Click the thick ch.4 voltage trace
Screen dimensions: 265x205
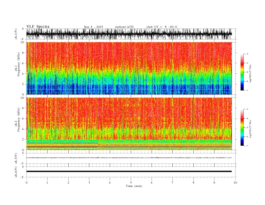click(129, 172)
